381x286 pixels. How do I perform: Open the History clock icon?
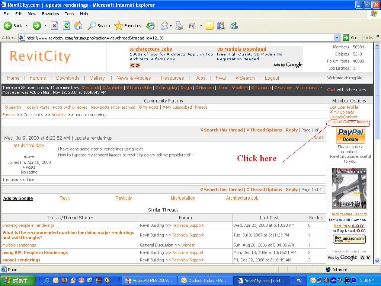pyautogui.click(x=150, y=26)
